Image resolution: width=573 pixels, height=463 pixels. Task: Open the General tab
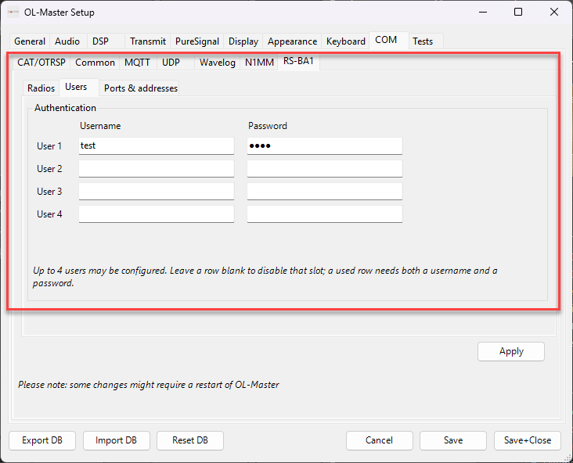click(30, 41)
